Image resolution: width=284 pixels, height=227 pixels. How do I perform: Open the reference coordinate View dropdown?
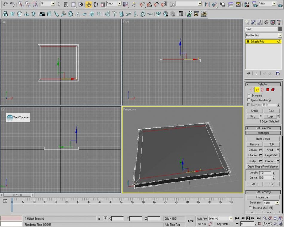(114, 4)
